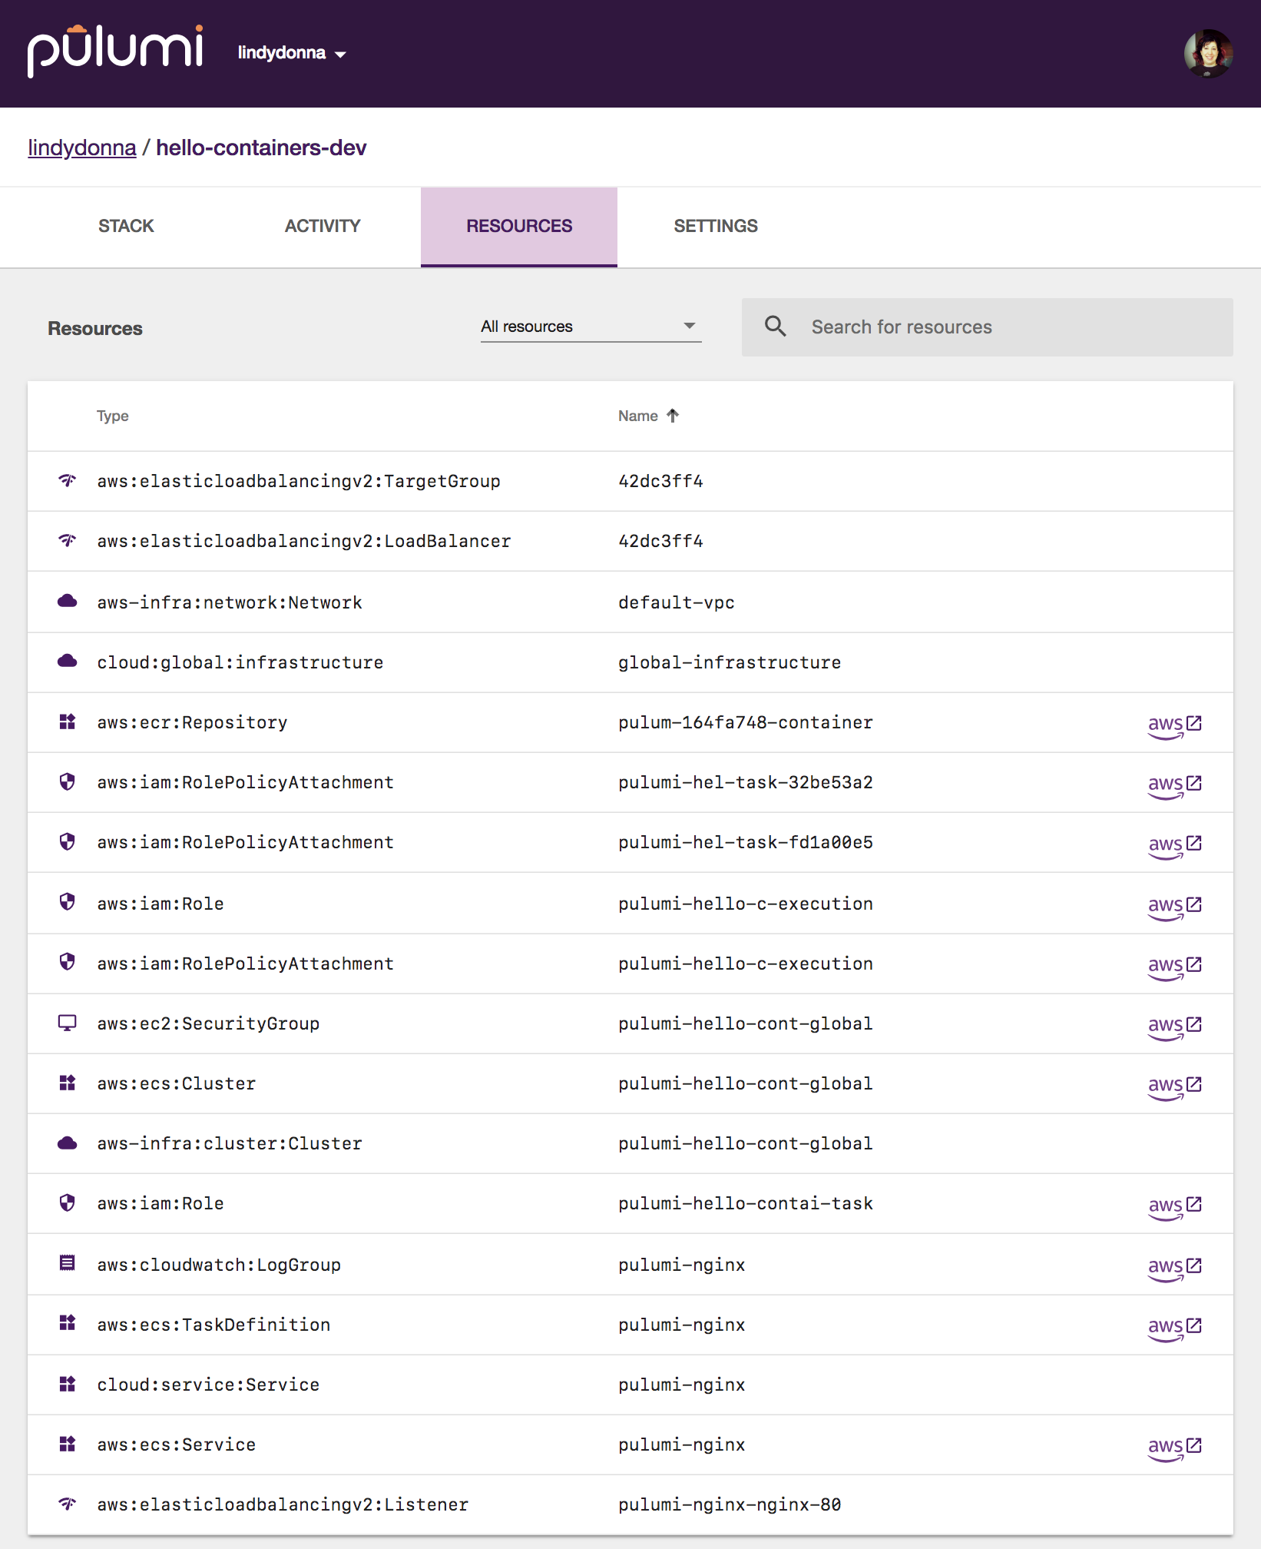Click the aws:elasticloadbalancingv2:Listener type text
This screenshot has width=1261, height=1549.
tap(283, 1504)
